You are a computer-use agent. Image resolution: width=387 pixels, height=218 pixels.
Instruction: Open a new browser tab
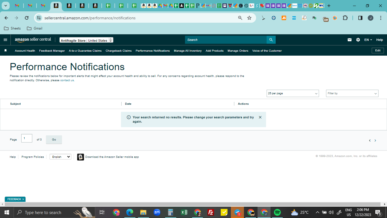click(329, 6)
